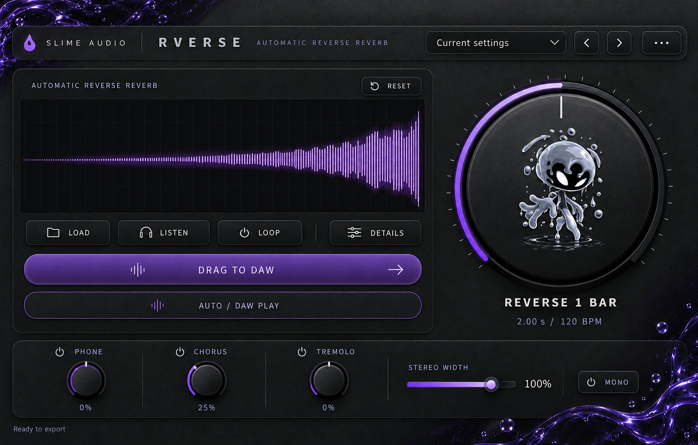Toggle the Tremolo effect power icon

pyautogui.click(x=302, y=352)
